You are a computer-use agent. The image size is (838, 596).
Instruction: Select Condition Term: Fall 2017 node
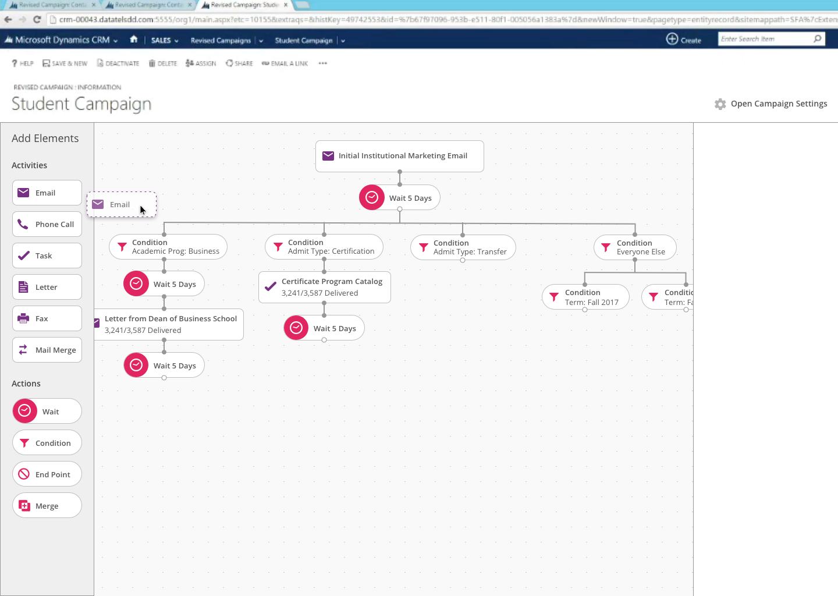click(585, 297)
